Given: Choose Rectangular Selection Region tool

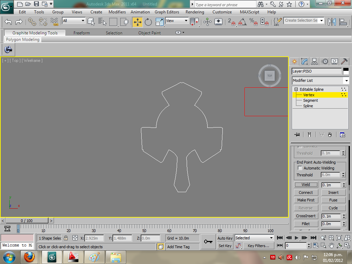Looking at the screenshot, I should 113,22.
